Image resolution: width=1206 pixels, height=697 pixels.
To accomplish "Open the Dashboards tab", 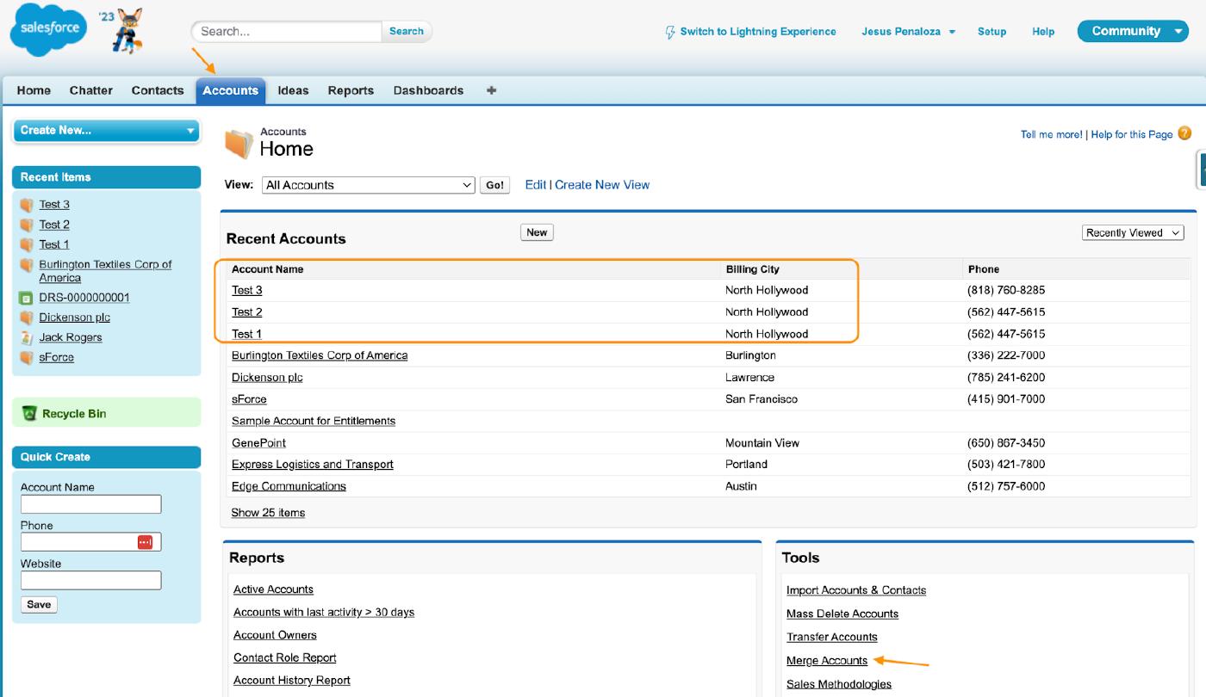I will coord(428,90).
